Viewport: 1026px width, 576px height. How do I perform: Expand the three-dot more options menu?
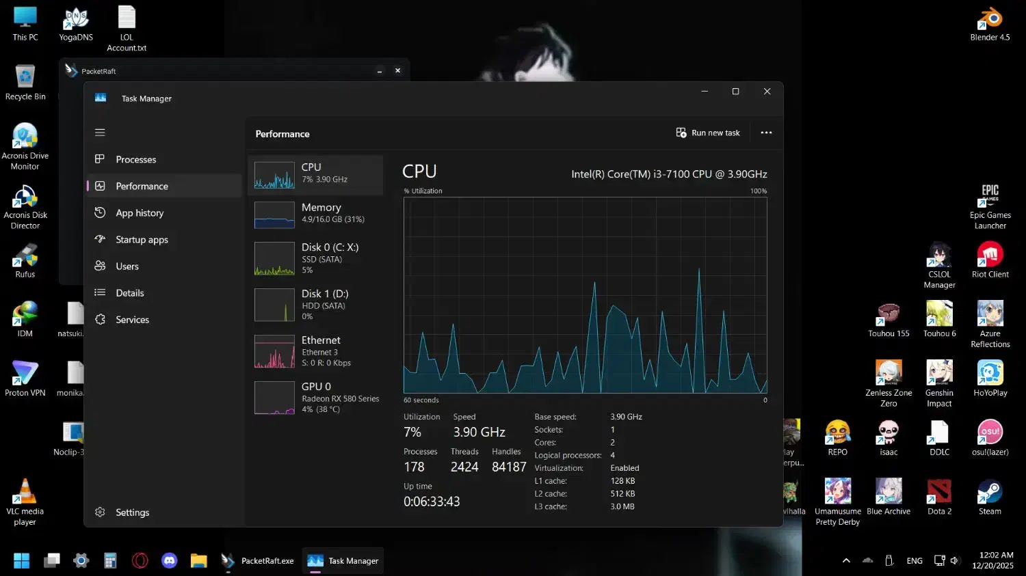(x=766, y=133)
